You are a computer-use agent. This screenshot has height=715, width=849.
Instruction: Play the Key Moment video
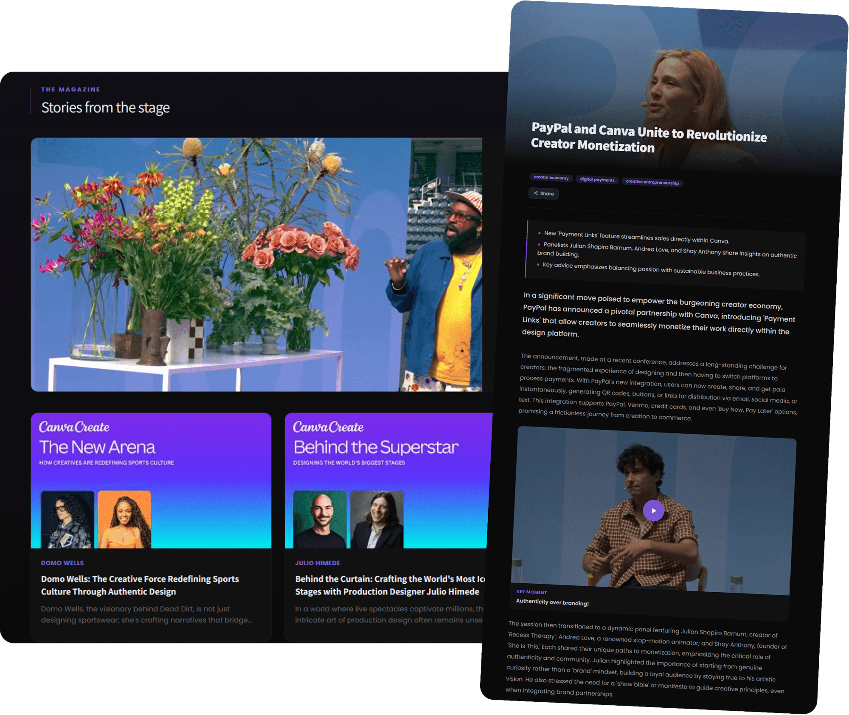click(653, 510)
